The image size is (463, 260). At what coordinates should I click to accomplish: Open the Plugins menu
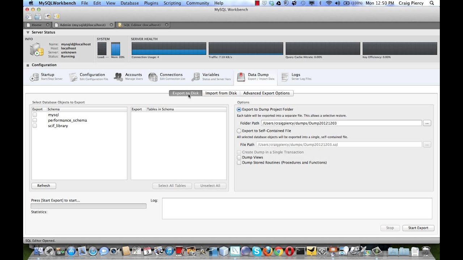click(x=151, y=3)
